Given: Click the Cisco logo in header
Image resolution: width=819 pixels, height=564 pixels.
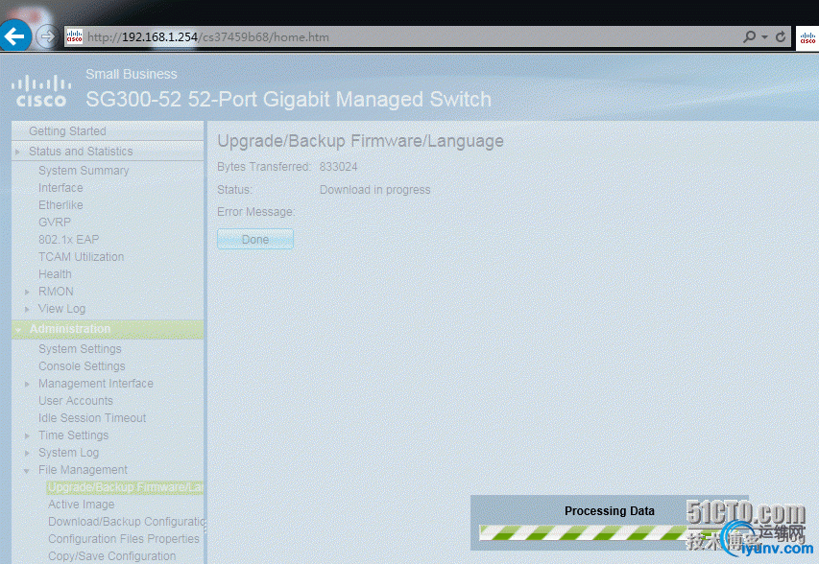Looking at the screenshot, I should [41, 91].
